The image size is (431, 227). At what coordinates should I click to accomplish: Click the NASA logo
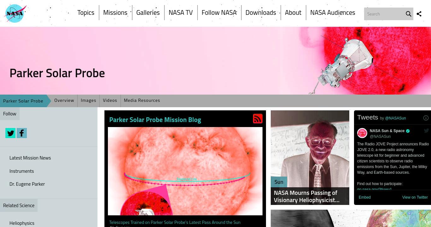tap(15, 14)
